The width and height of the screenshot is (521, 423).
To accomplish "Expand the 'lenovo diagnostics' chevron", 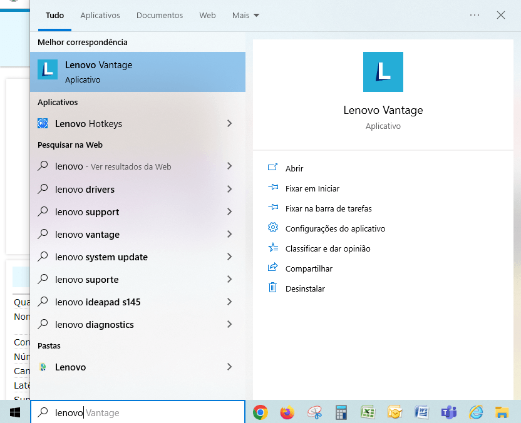I will click(229, 324).
